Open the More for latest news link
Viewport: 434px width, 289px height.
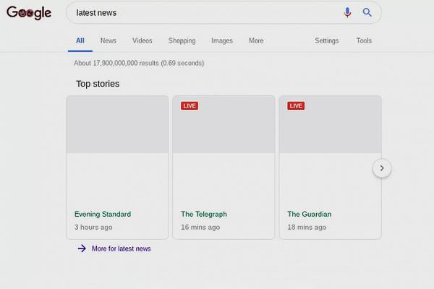(x=122, y=249)
